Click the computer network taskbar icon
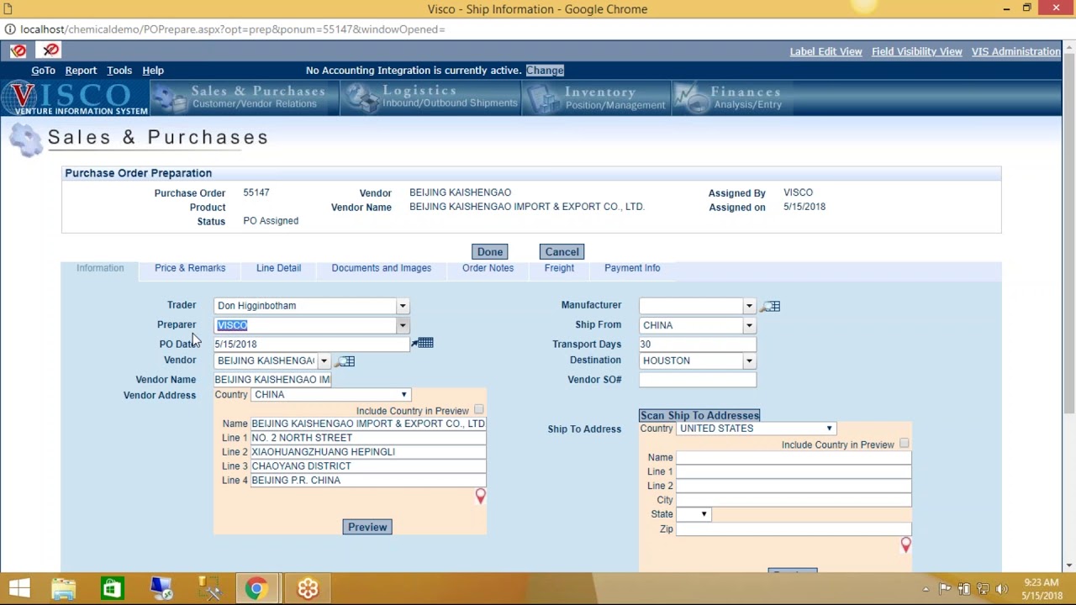 point(161,588)
